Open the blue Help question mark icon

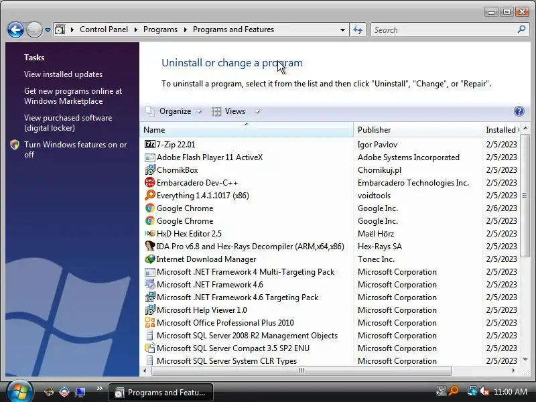tap(519, 111)
